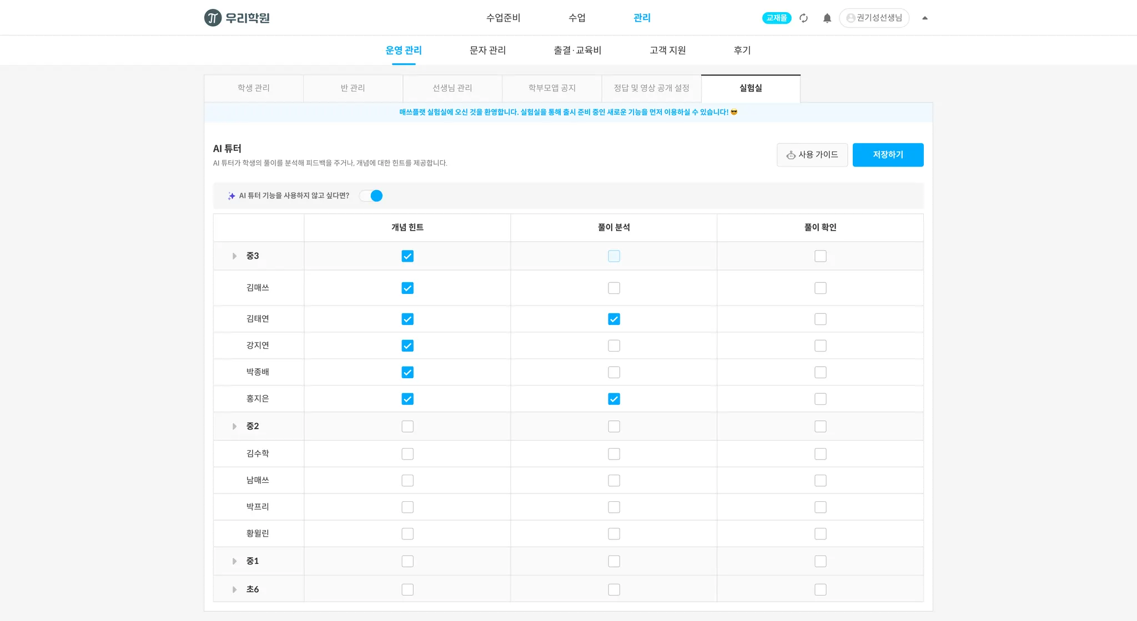Expand the 초6 class row
The height and width of the screenshot is (621, 1137).
point(234,589)
